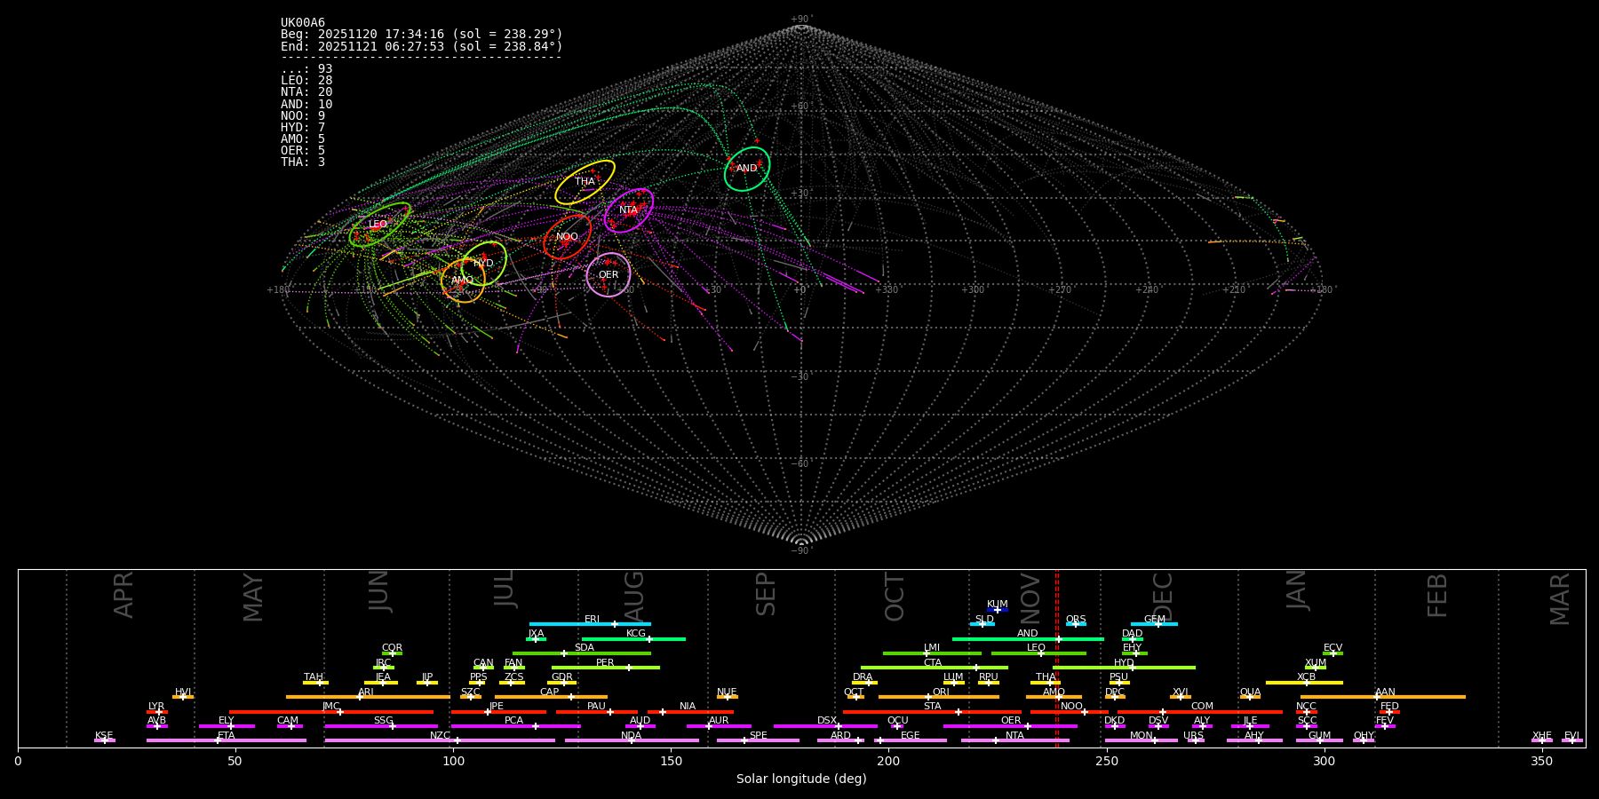Image resolution: width=1599 pixels, height=799 pixels.
Task: Click the STA shower bar in timeline
Action: (x=932, y=711)
